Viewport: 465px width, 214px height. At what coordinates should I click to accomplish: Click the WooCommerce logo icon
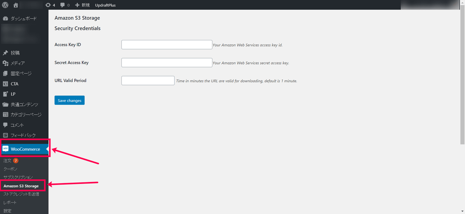point(5,149)
